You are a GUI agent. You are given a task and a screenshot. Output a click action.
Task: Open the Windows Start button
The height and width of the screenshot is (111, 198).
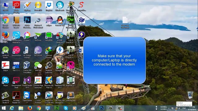(x=4, y=108)
